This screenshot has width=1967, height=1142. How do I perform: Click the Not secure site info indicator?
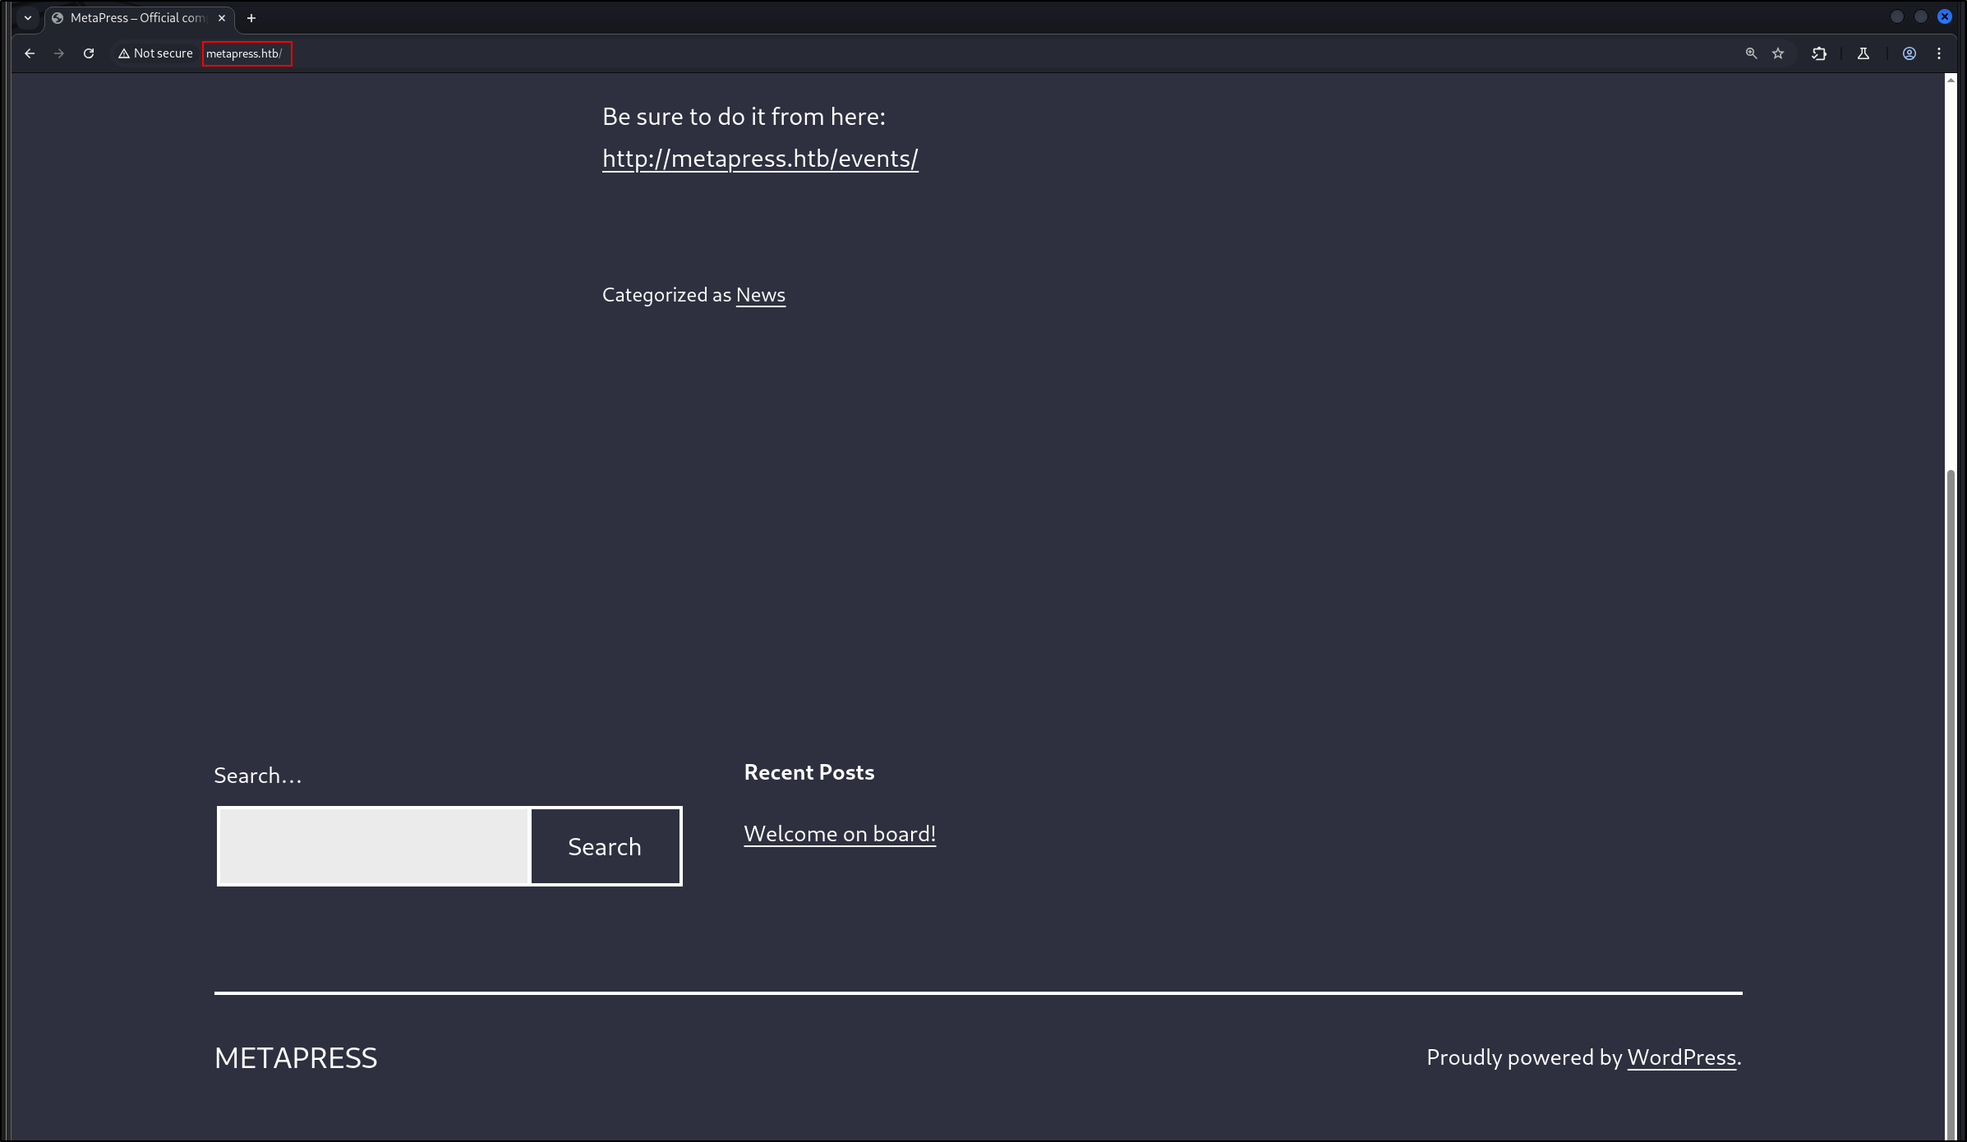point(156,53)
